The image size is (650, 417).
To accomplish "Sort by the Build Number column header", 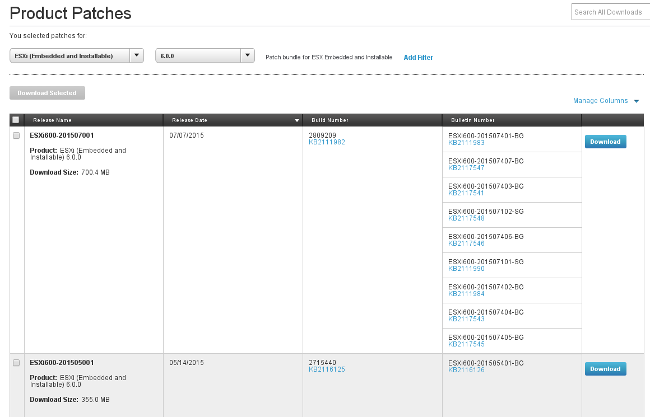I will point(330,120).
